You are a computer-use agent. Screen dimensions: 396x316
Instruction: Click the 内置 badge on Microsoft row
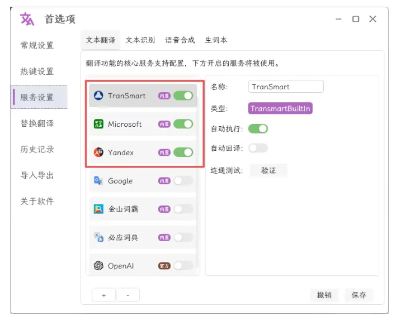(164, 124)
